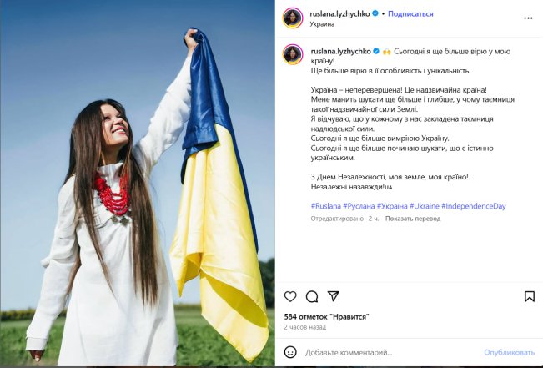Open the emoji picker smiley icon
This screenshot has height=368, width=543.
point(290,352)
